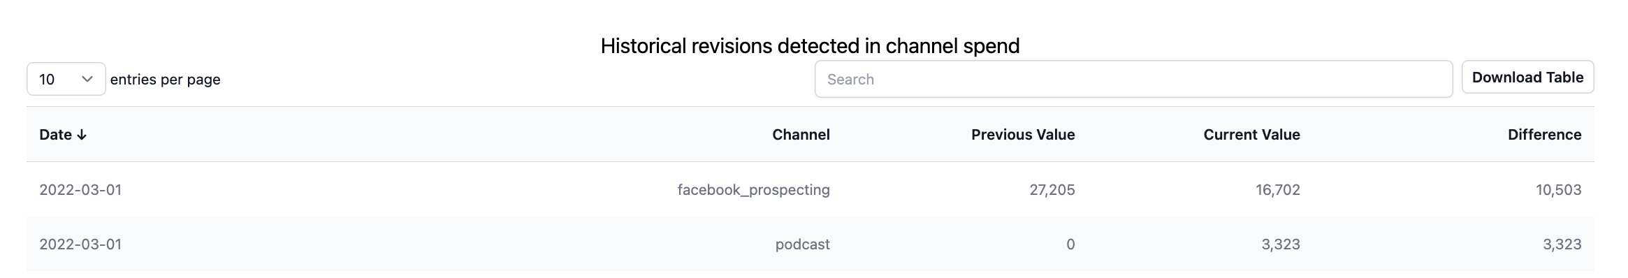Click the podcast difference 3,323 cell

click(1562, 244)
